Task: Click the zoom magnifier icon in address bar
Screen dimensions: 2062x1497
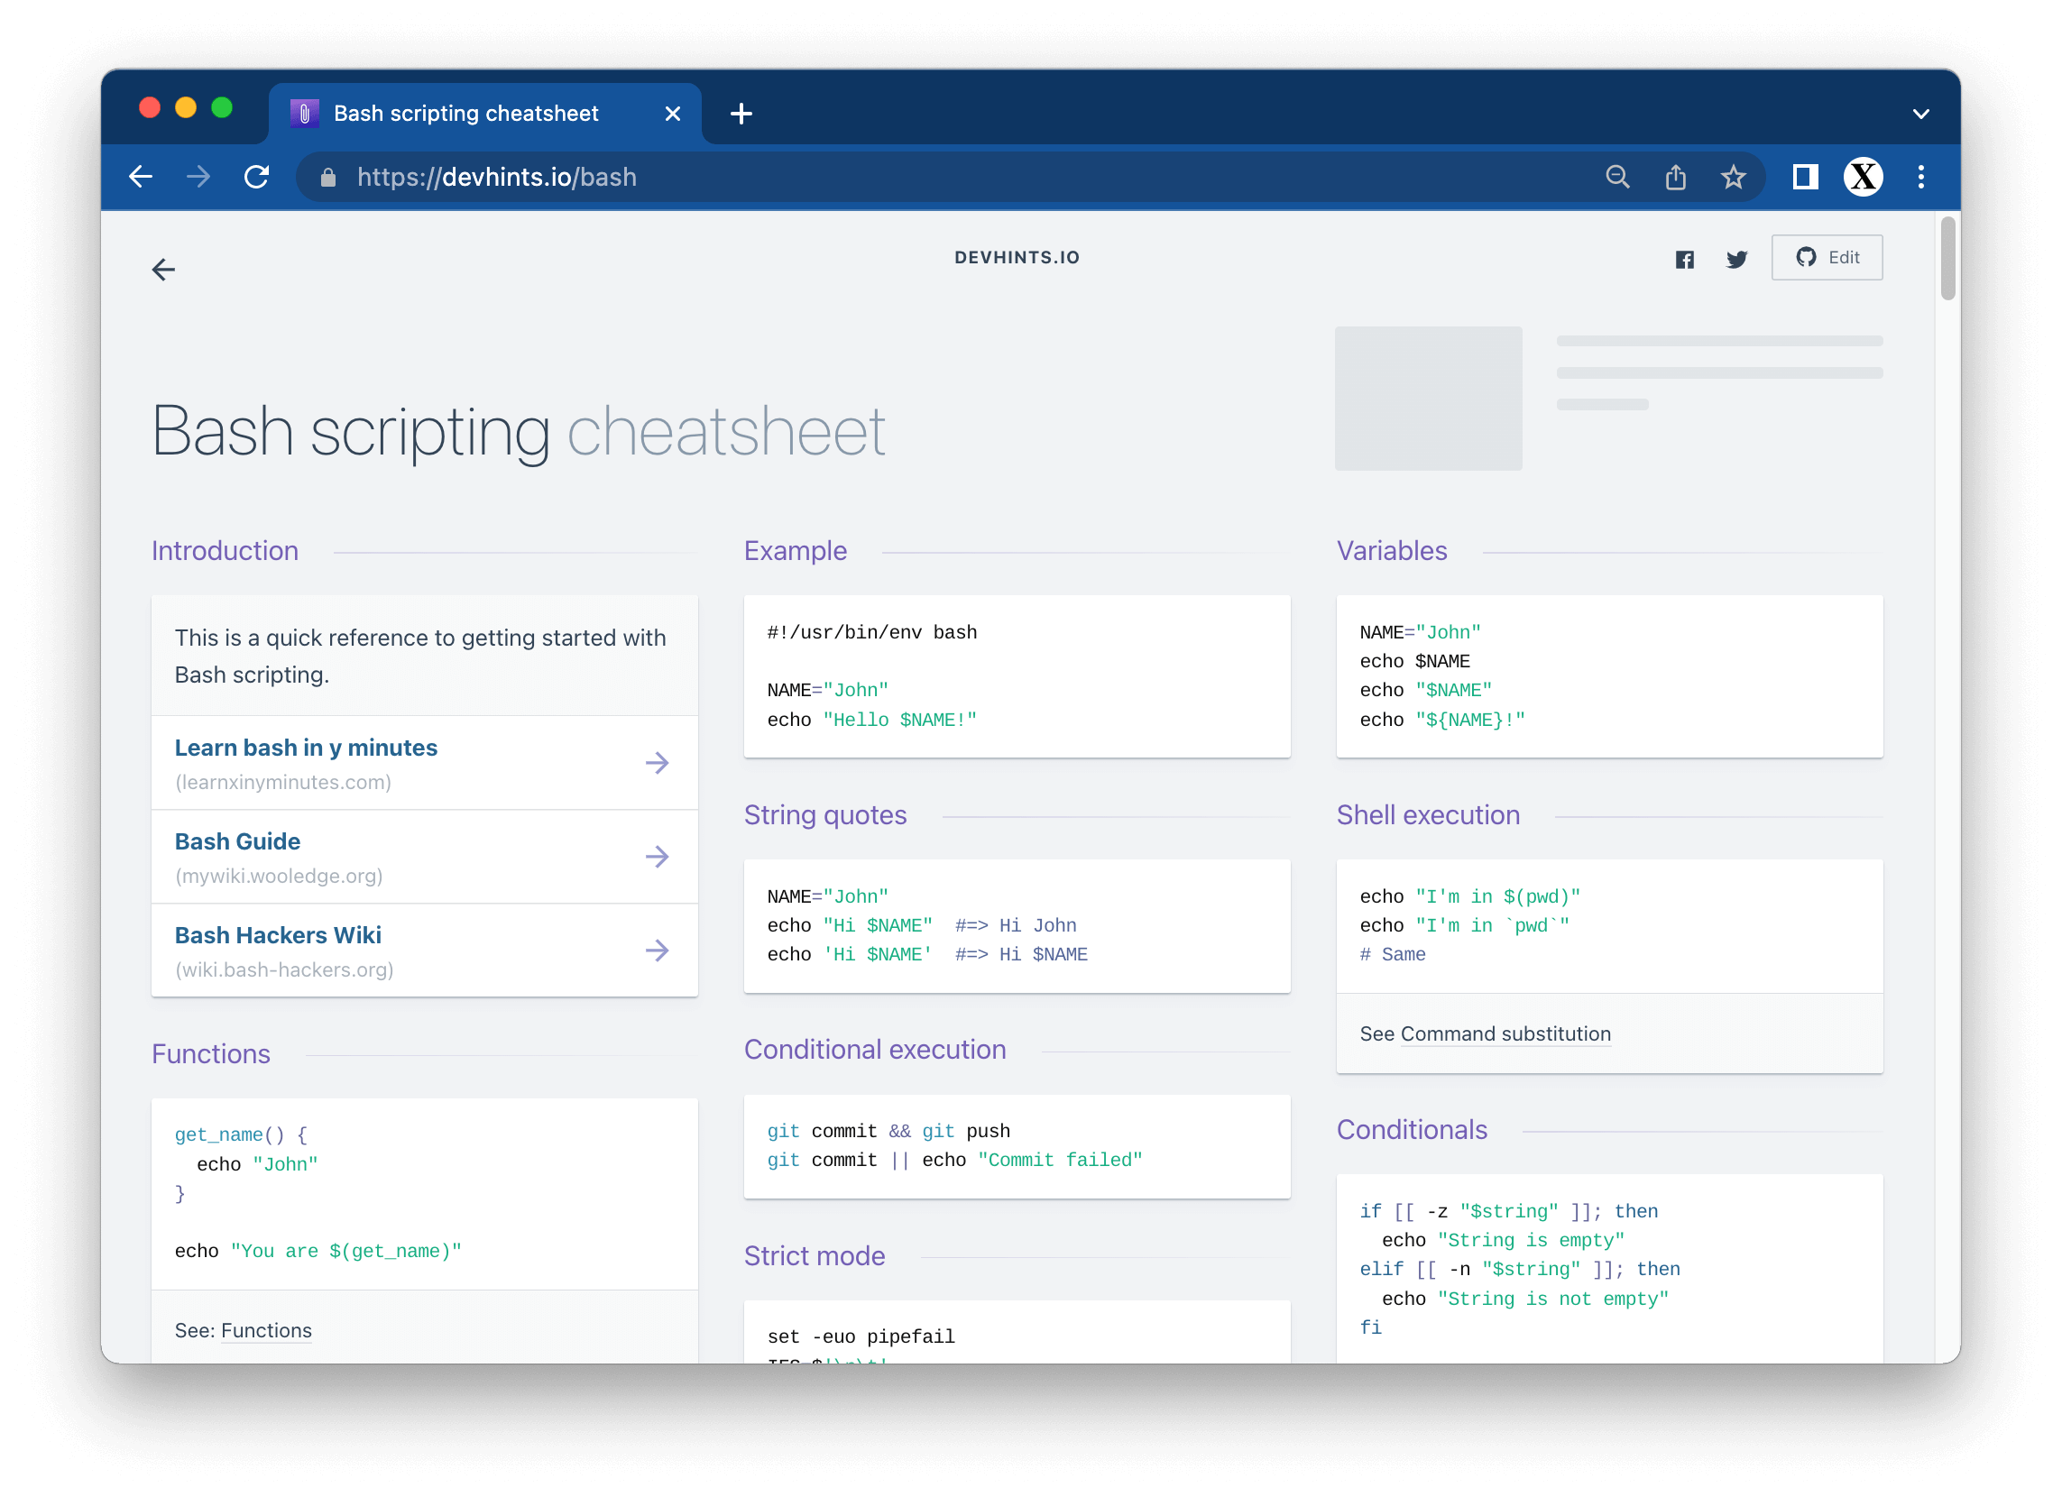Action: tap(1617, 177)
